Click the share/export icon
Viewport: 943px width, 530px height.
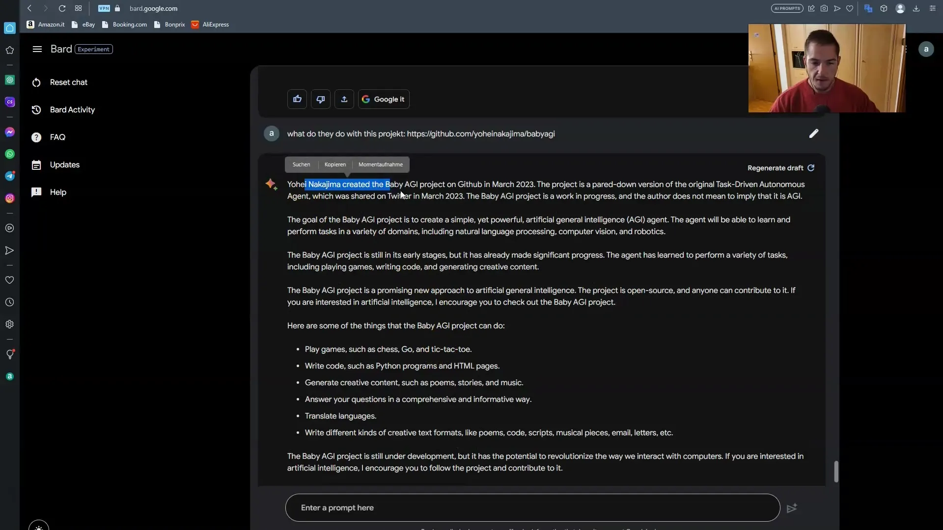pos(344,98)
